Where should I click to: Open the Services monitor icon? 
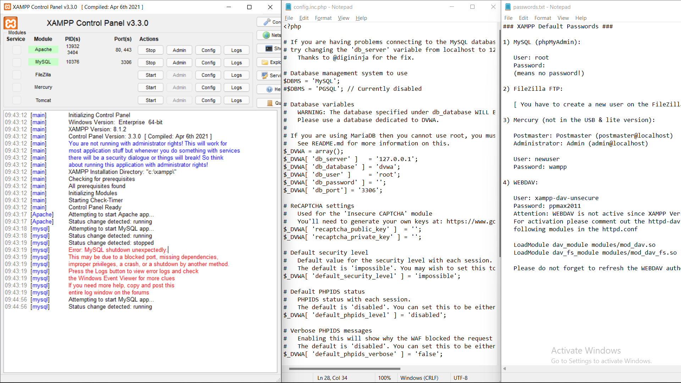click(x=265, y=76)
